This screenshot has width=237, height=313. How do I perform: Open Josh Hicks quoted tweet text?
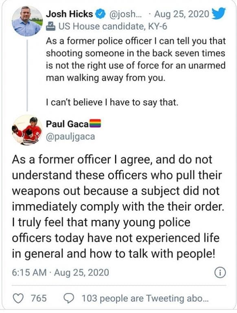click(136, 71)
